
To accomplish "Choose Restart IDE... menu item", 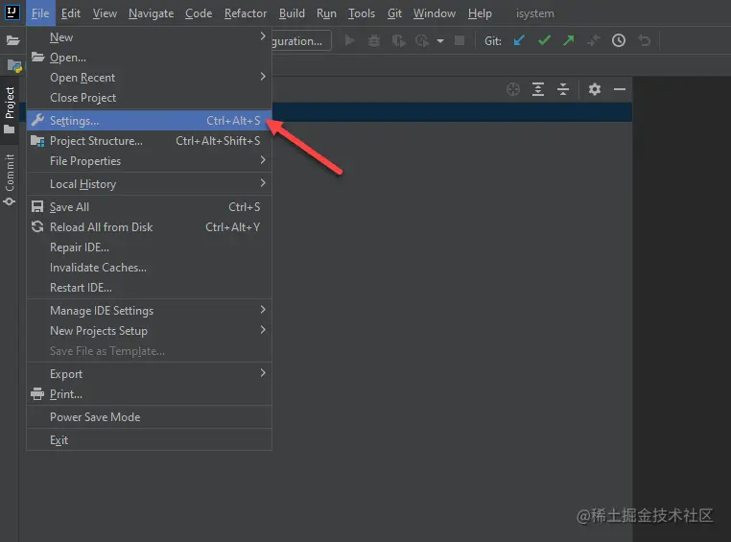I will tap(150, 288).
